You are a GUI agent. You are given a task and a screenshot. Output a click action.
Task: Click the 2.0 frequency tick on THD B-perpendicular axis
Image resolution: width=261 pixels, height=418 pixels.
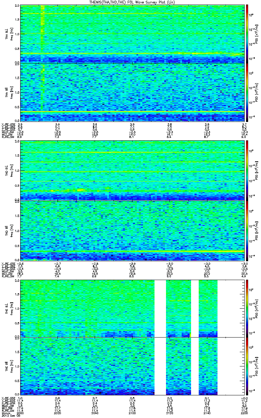click(17, 142)
